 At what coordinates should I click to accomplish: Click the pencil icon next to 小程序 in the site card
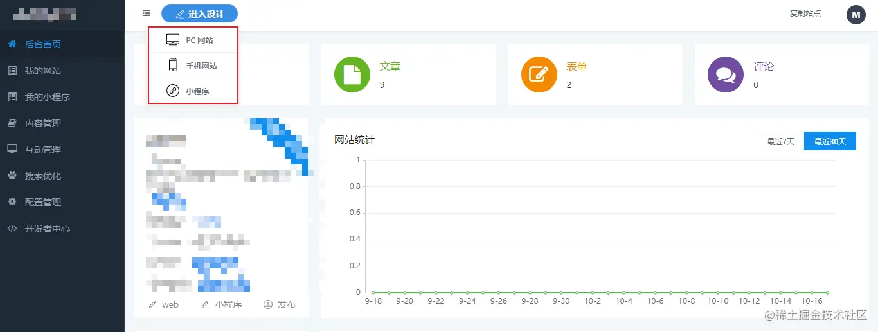click(205, 305)
